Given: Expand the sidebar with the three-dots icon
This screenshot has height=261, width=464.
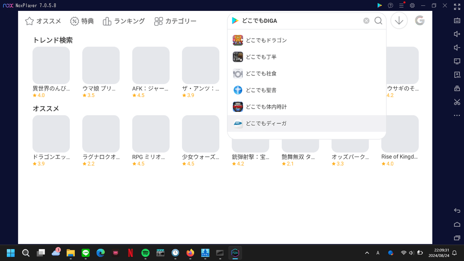Looking at the screenshot, I should tap(457, 115).
